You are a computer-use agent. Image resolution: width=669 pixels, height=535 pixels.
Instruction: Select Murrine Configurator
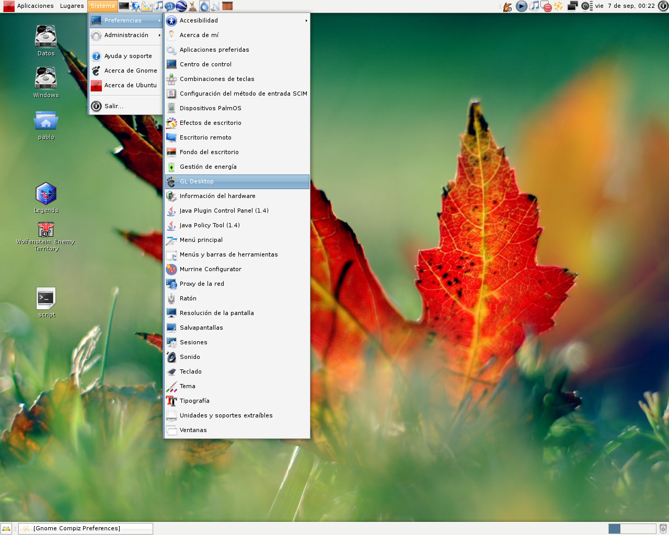(237, 269)
